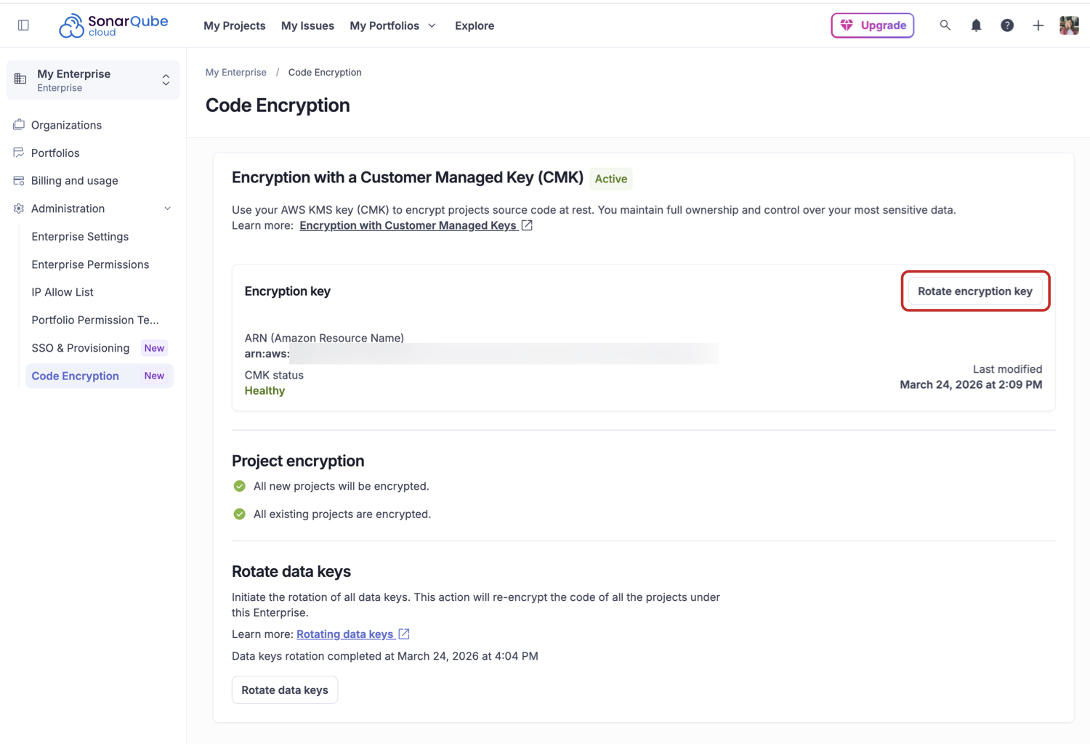Open the Rotating data keys link
Screen dimensions: 1090x744
point(345,634)
